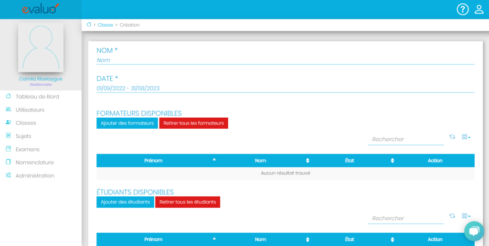Click the Classe breadcrumb link

click(x=105, y=25)
